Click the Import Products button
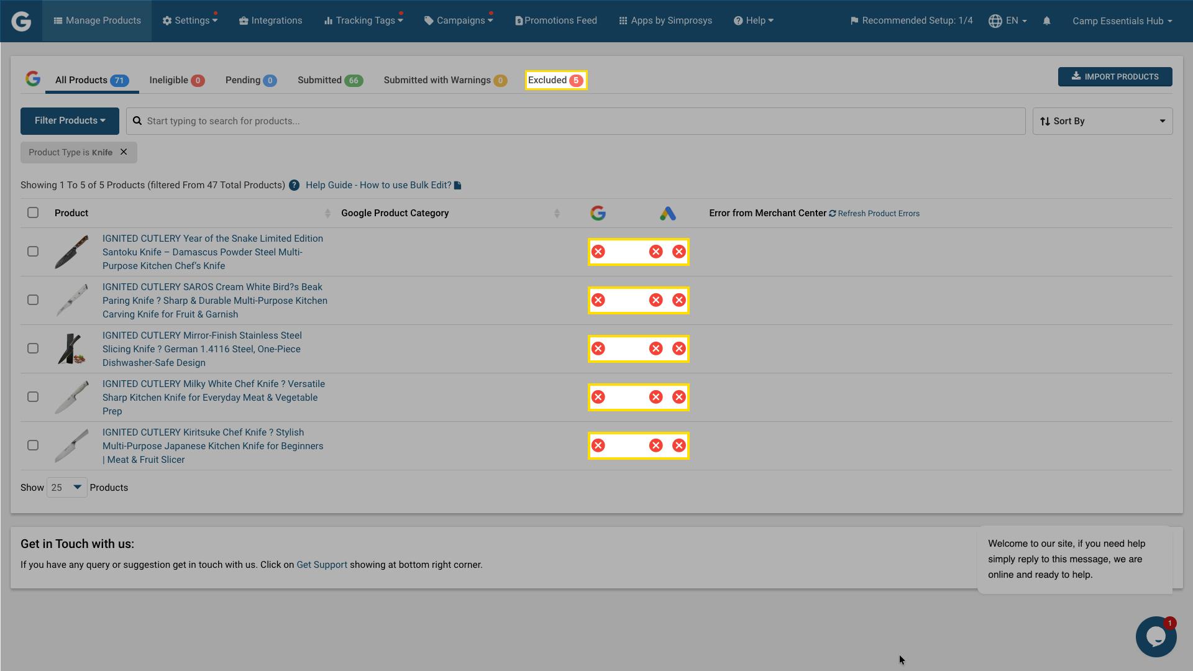 [1115, 76]
